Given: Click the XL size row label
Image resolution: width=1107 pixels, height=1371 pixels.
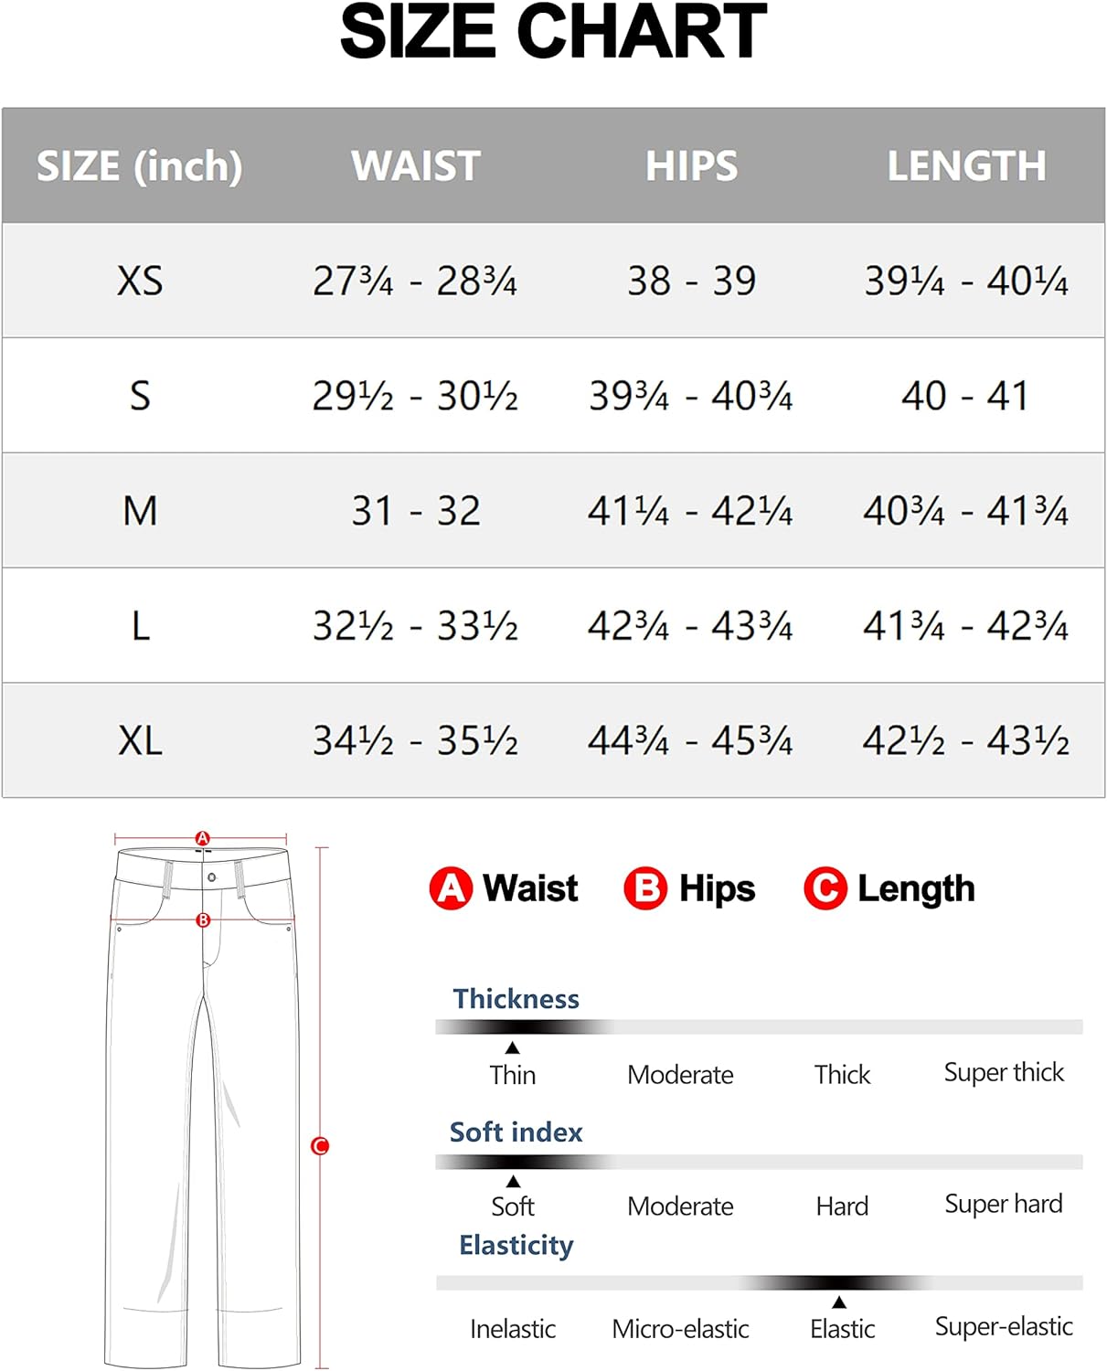Looking at the screenshot, I should [x=140, y=740].
